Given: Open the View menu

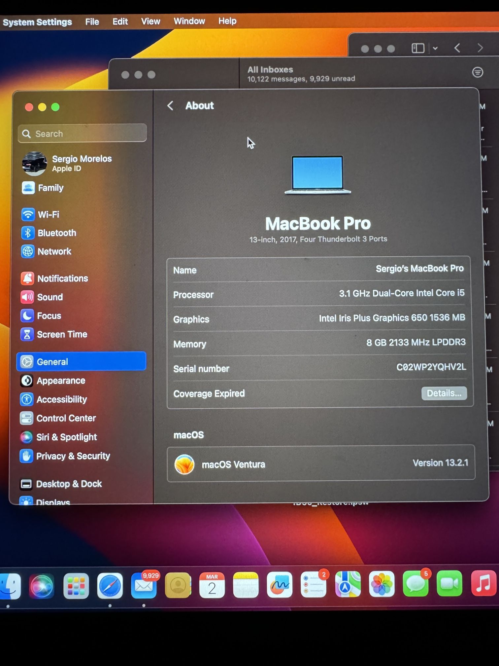Looking at the screenshot, I should coord(150,21).
